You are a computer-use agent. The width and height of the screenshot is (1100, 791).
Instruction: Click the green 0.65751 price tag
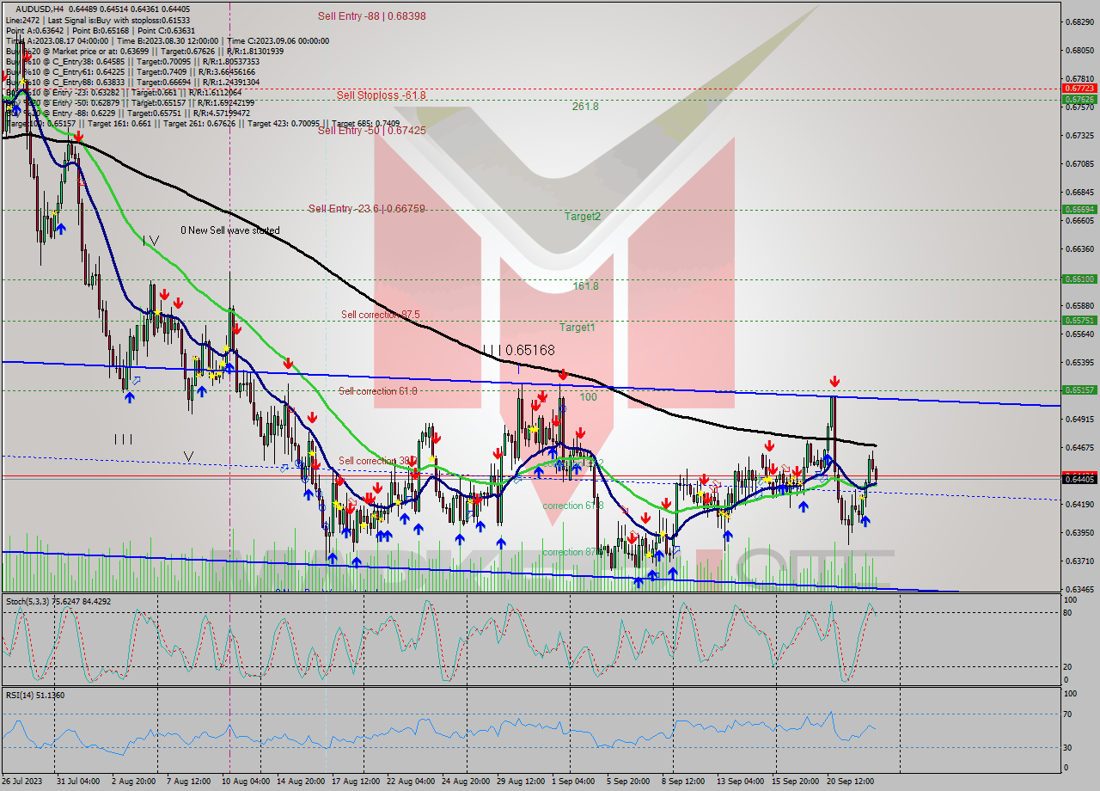pyautogui.click(x=1079, y=320)
